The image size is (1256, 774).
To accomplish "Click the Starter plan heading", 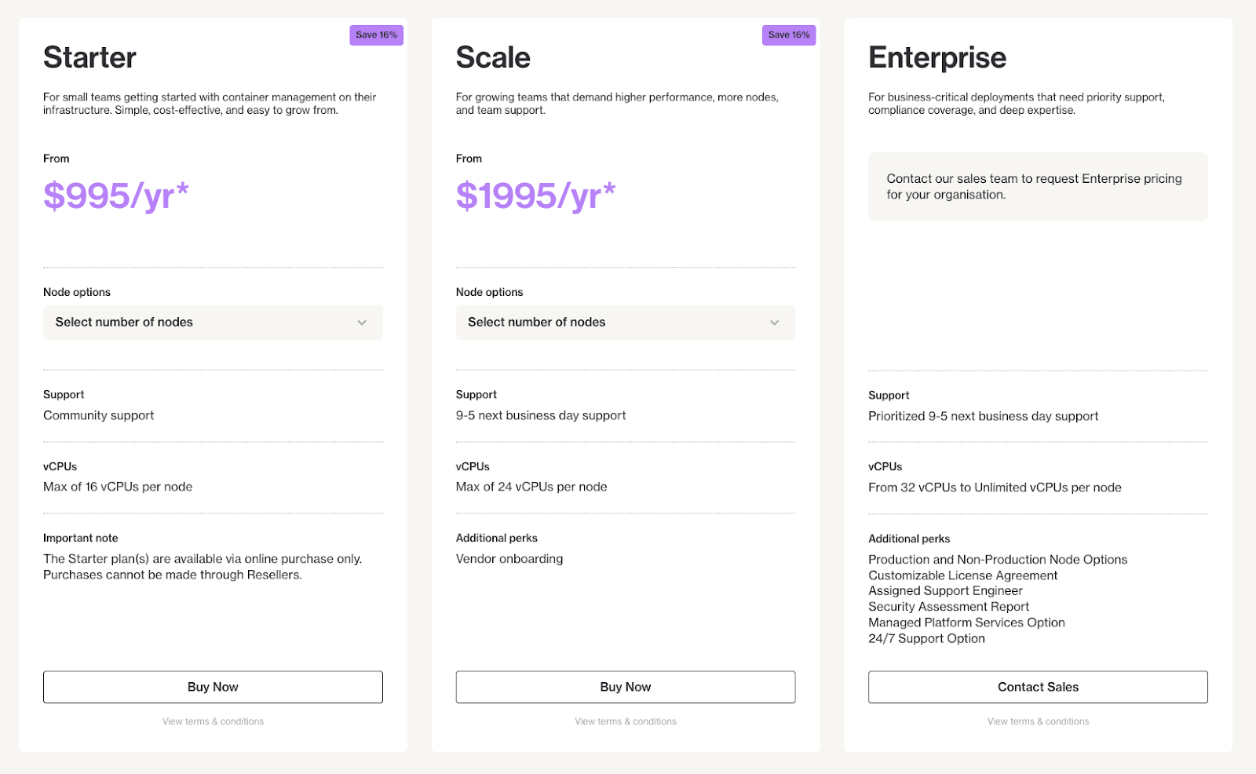I will click(89, 57).
